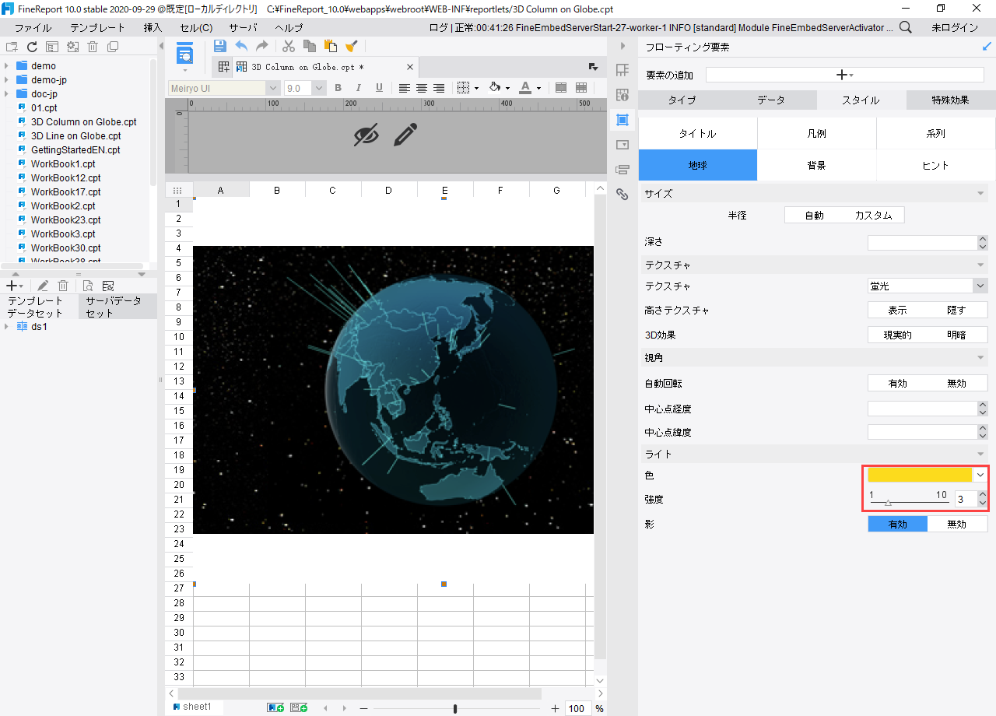Select floating element panel icon in sidebar
996x716 pixels.
click(622, 120)
